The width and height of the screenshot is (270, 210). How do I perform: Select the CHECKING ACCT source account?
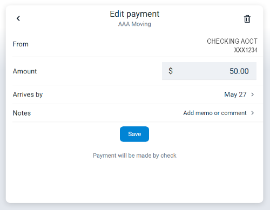(232, 41)
